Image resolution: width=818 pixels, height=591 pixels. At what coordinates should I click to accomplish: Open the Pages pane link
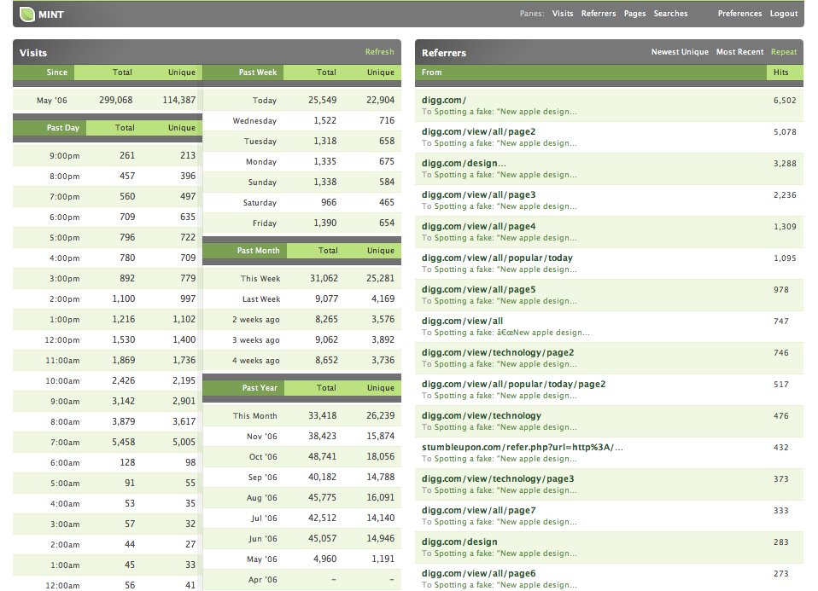pos(634,14)
